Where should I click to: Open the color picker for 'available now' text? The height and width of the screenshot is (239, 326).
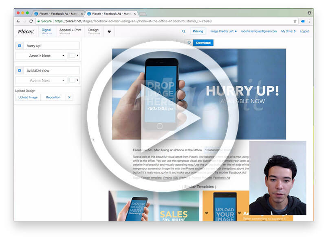[74, 80]
